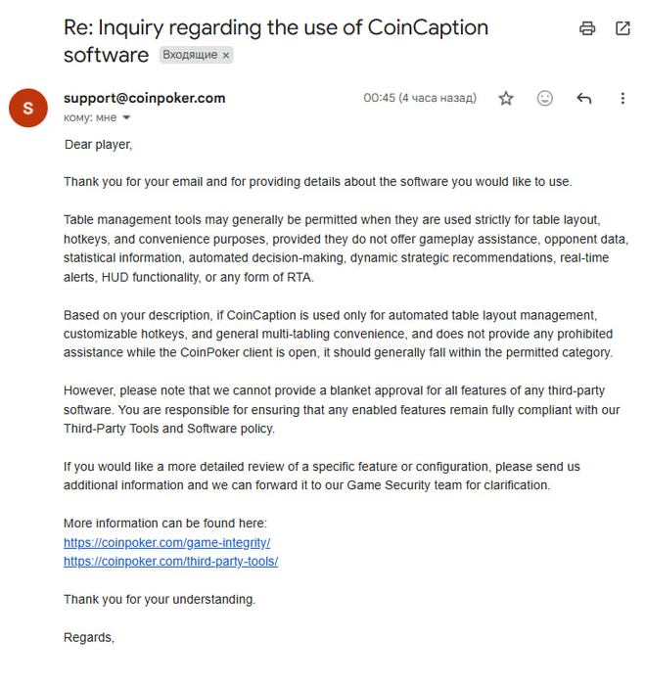The image size is (645, 685).
Task: Click the paragraph starting 'Table management tools'
Action: pos(346,249)
